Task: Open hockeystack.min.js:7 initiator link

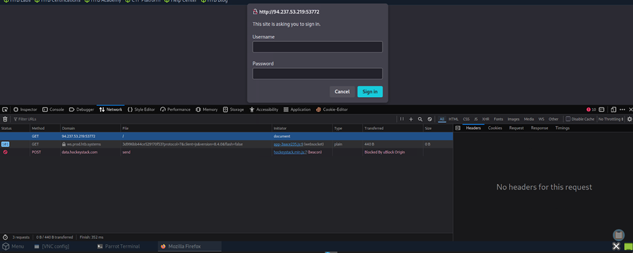Action: [x=290, y=152]
